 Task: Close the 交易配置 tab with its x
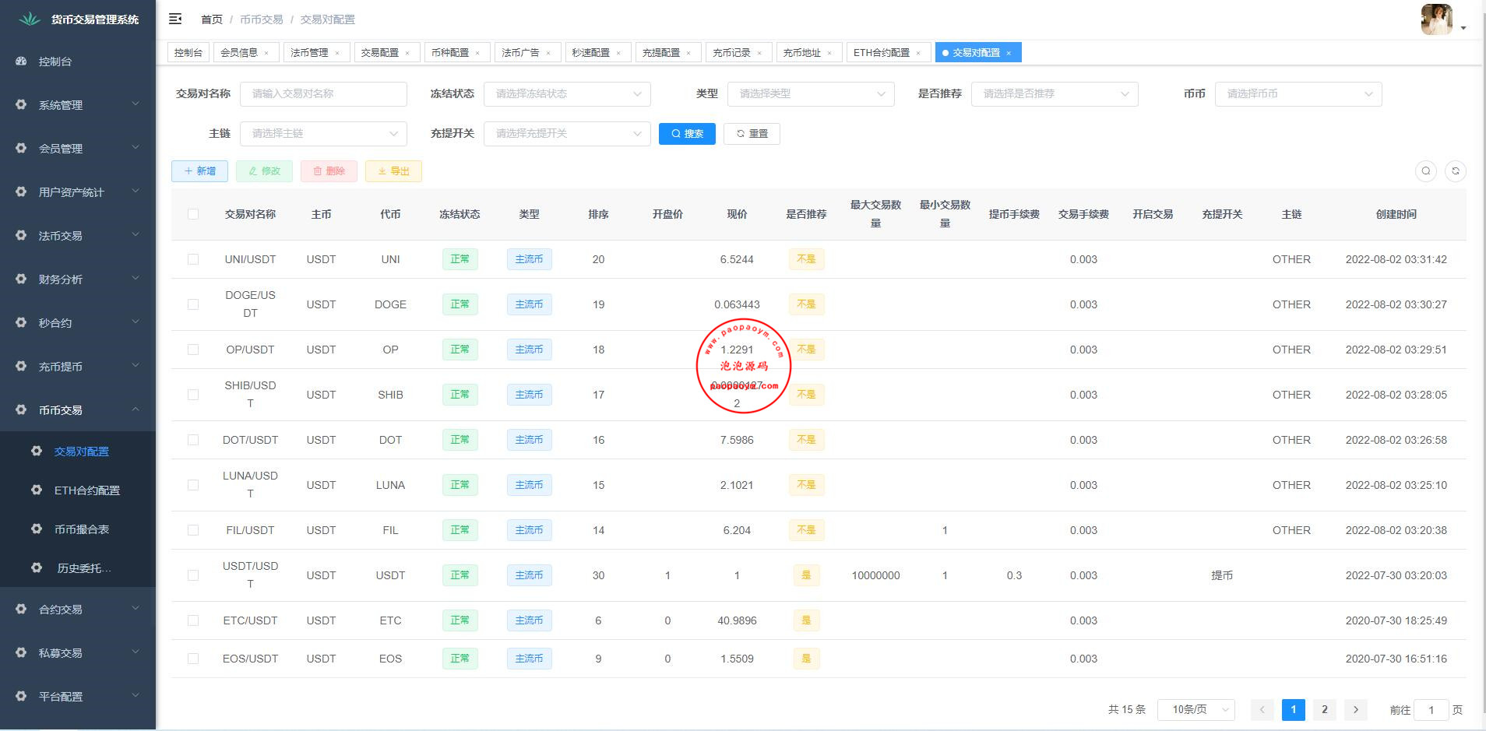pyautogui.click(x=407, y=53)
